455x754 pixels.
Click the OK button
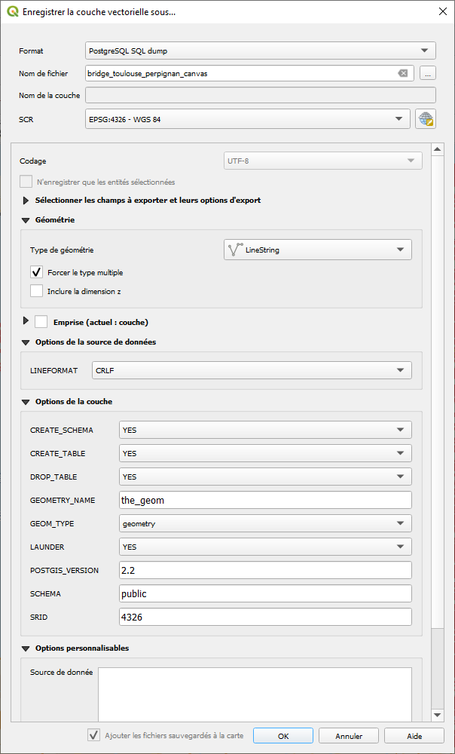[283, 736]
